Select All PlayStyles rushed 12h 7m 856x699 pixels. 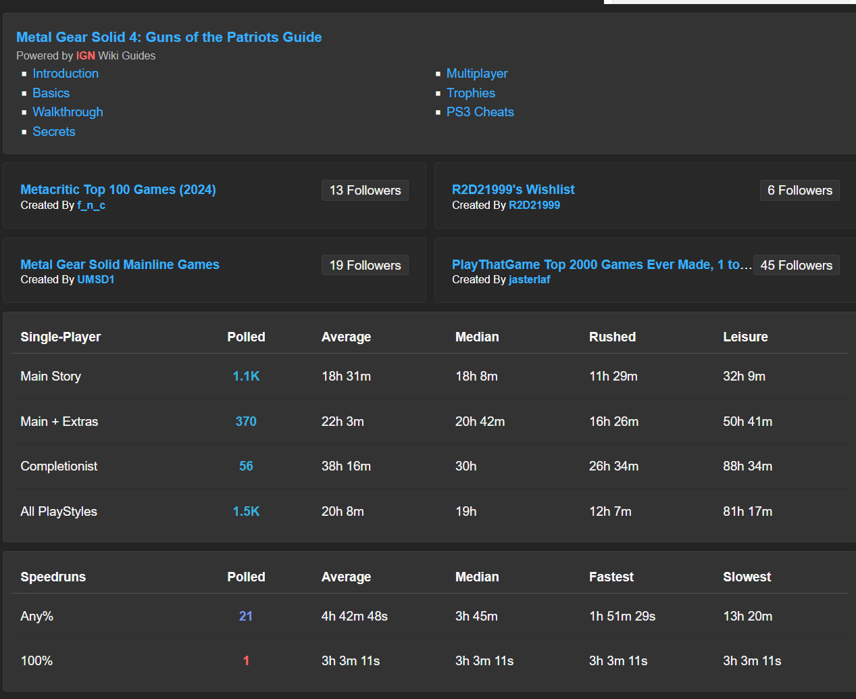610,512
